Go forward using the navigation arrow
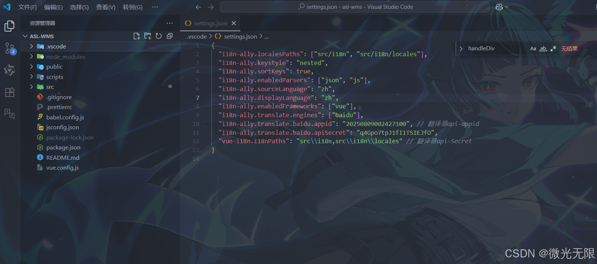This screenshot has height=264, width=597. [x=211, y=7]
